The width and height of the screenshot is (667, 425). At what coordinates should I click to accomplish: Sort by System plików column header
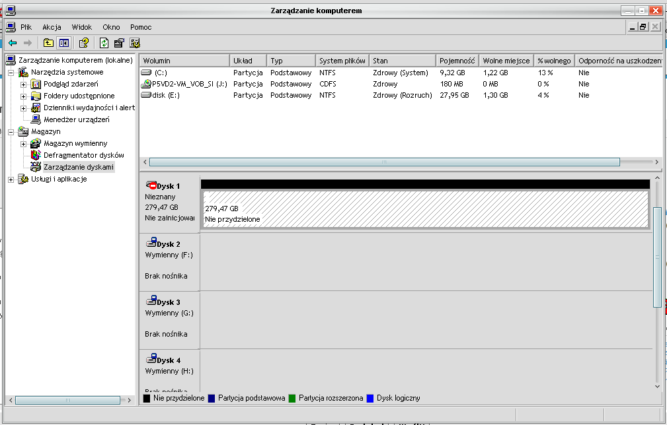(342, 61)
